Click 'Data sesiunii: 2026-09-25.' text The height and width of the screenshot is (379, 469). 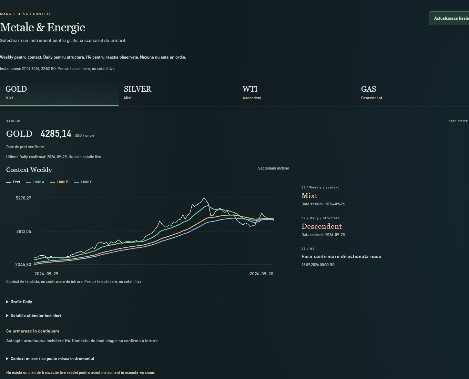(x=324, y=235)
